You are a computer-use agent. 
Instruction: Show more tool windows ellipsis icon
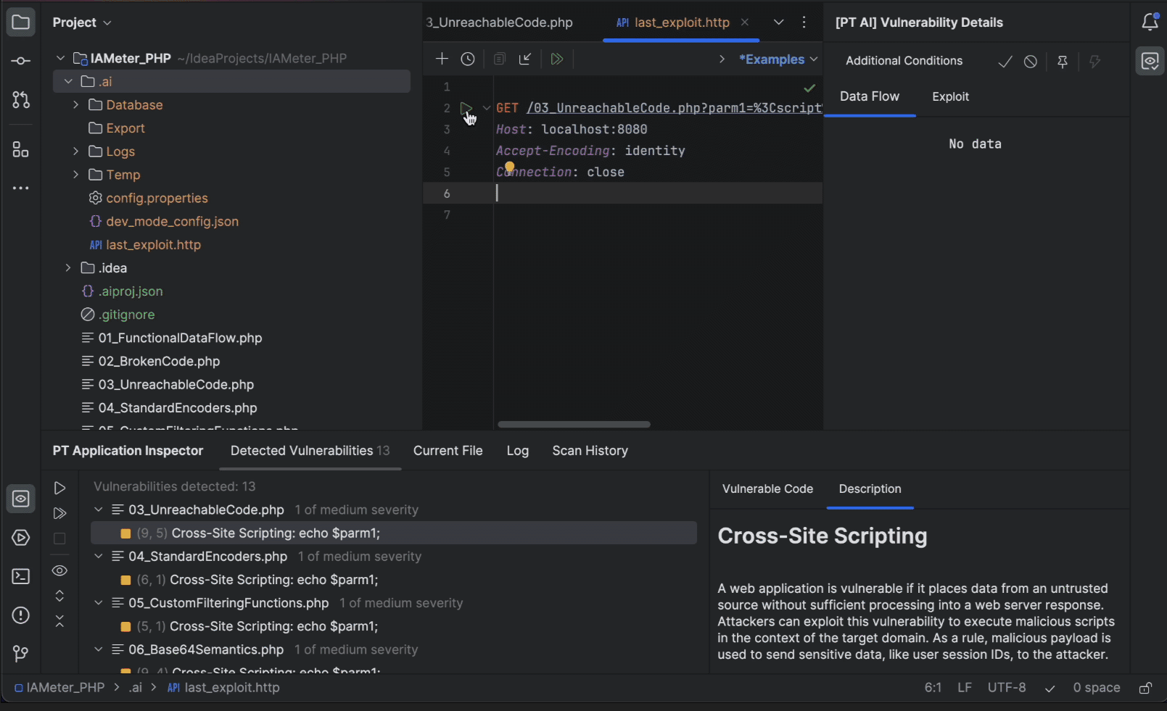(21, 188)
